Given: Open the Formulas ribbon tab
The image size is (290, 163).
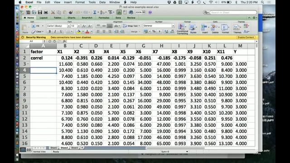Looking at the screenshot, I should 104,18.
